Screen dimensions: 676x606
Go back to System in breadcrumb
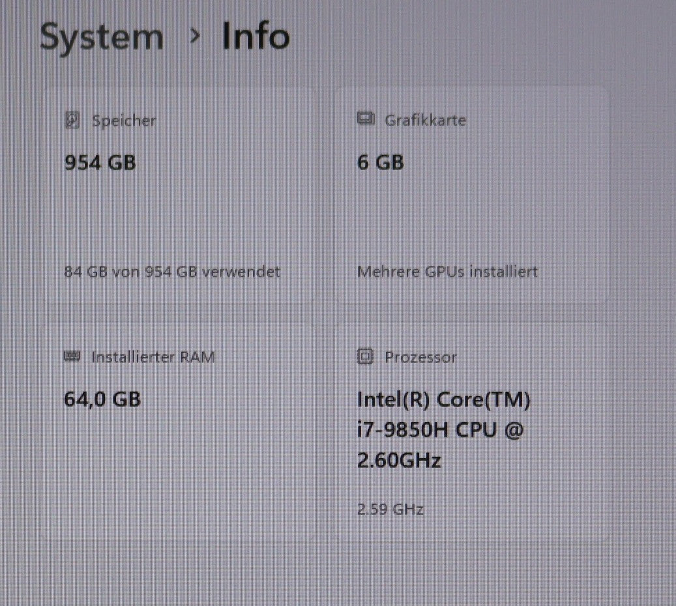(x=102, y=36)
